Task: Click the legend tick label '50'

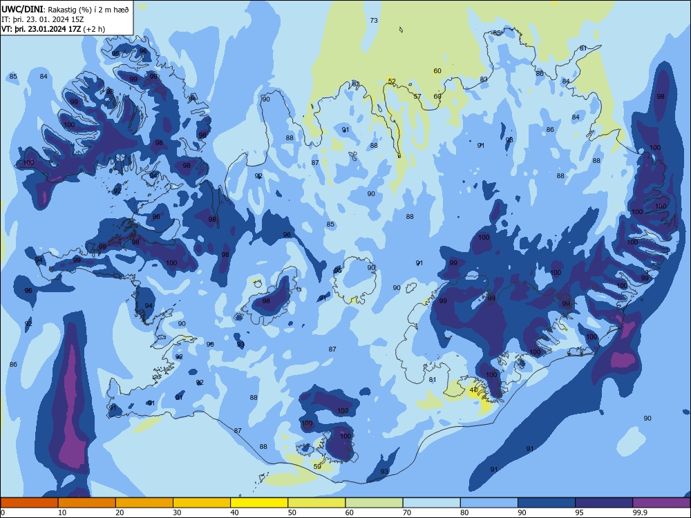Action: tap(292, 512)
